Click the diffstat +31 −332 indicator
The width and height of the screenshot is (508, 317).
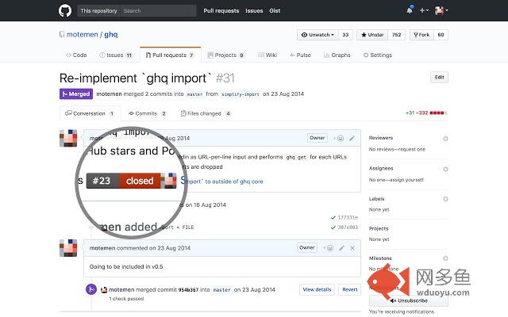tap(426, 113)
